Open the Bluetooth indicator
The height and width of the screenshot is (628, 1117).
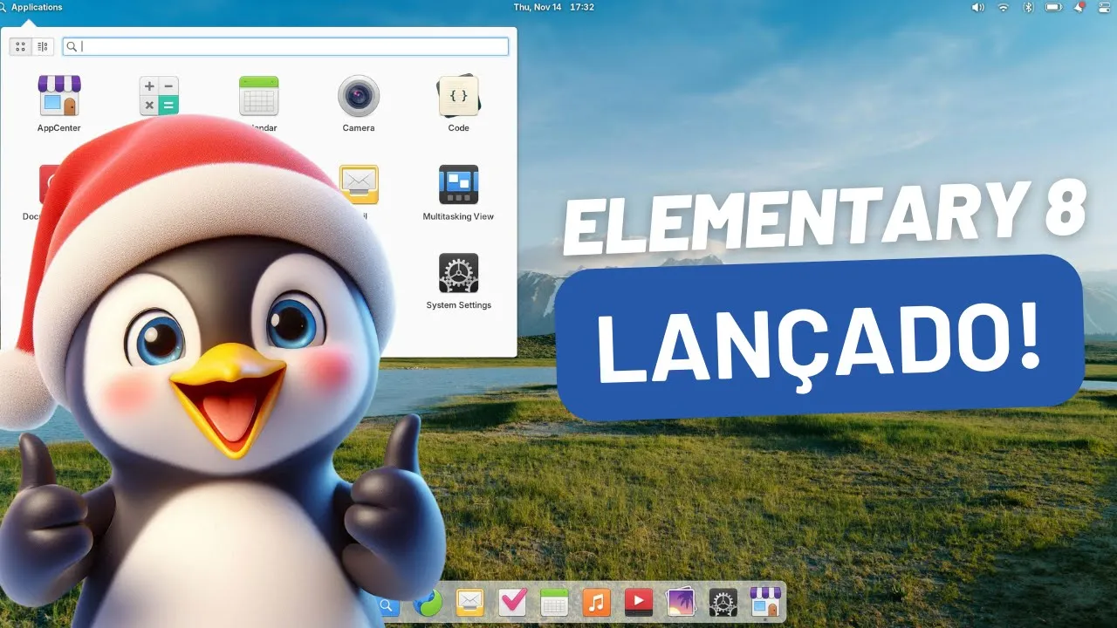pos(1028,7)
